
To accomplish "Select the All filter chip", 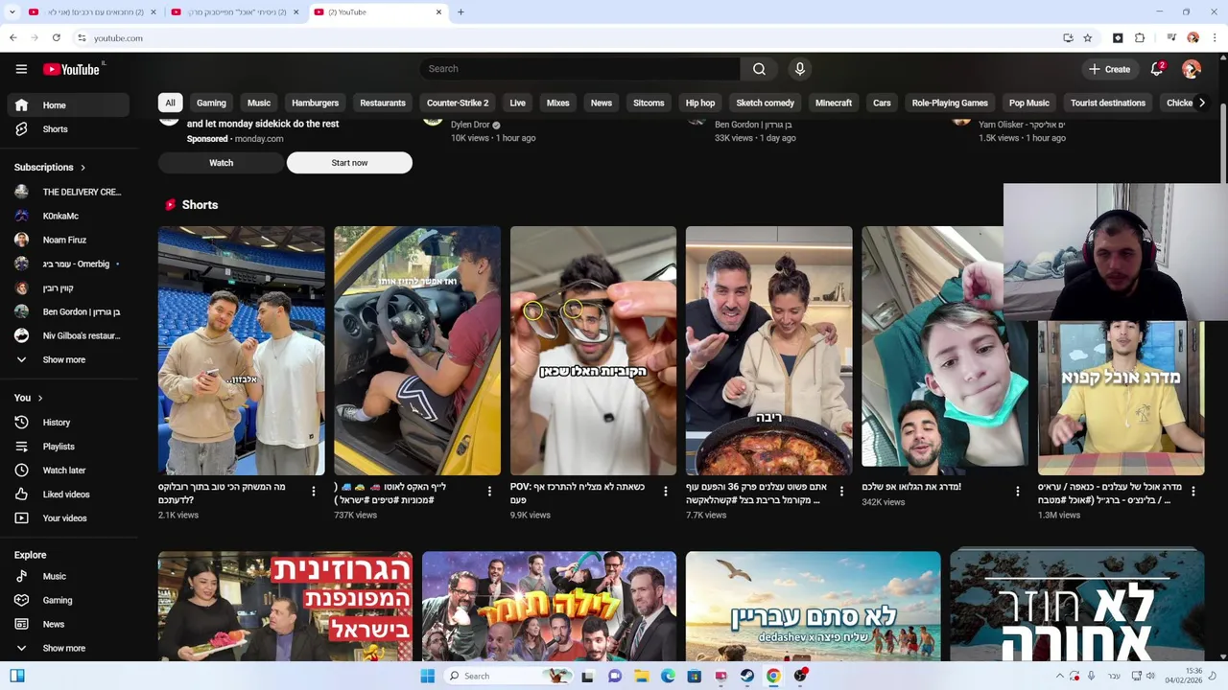I will click(x=170, y=103).
